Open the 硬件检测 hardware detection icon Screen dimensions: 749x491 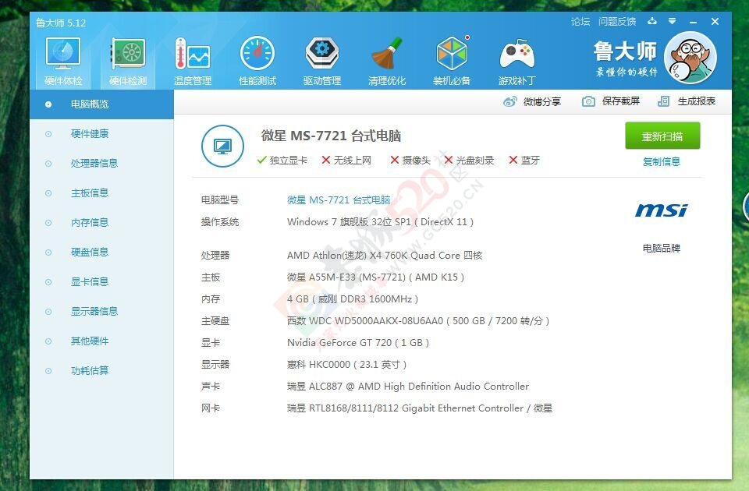coord(127,62)
